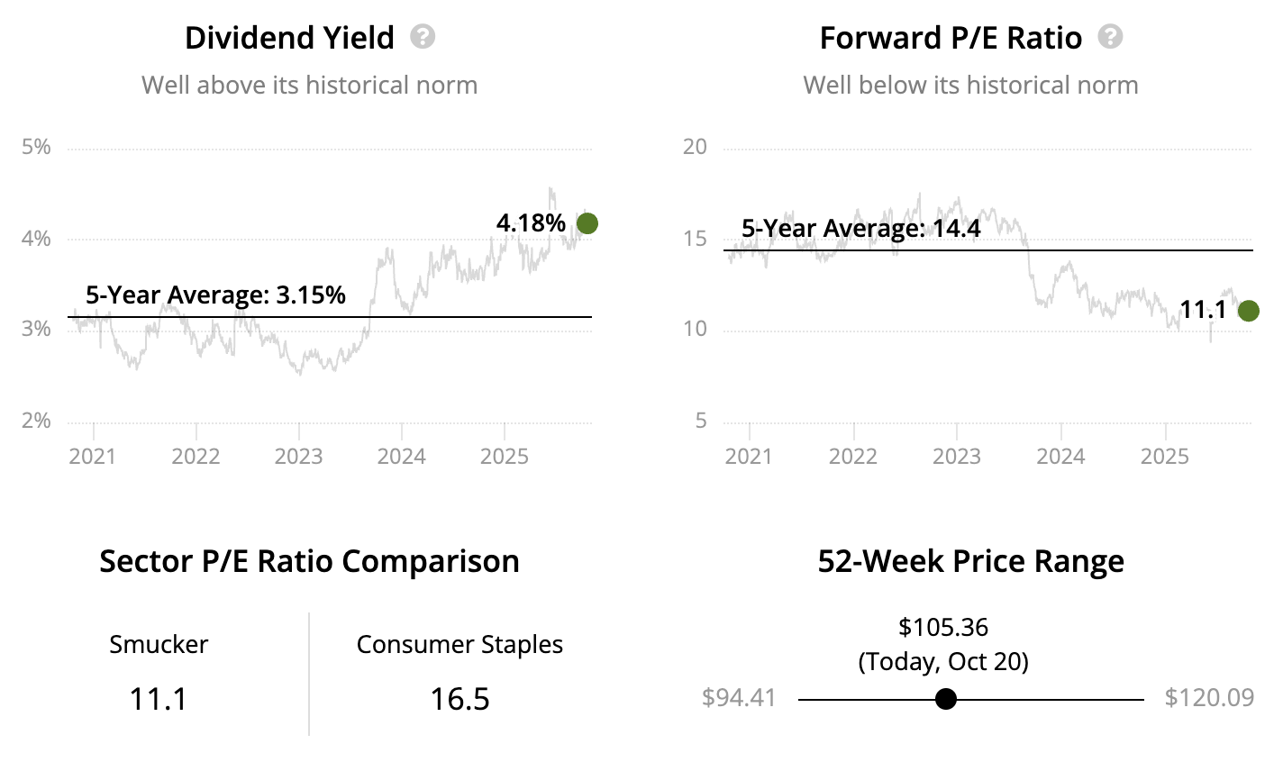
Task: Select the "5-Year Average: 14.4" label
Action: (860, 228)
